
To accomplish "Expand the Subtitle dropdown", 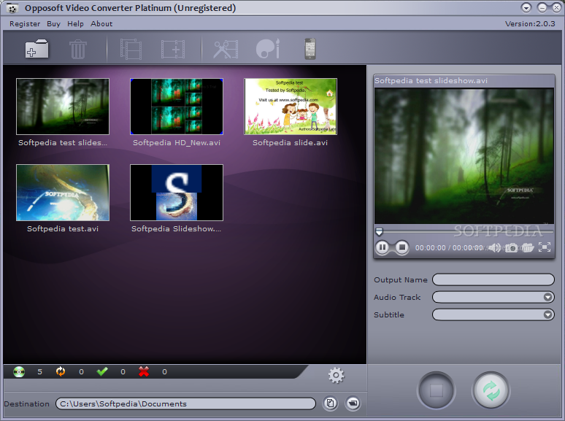I will click(547, 314).
